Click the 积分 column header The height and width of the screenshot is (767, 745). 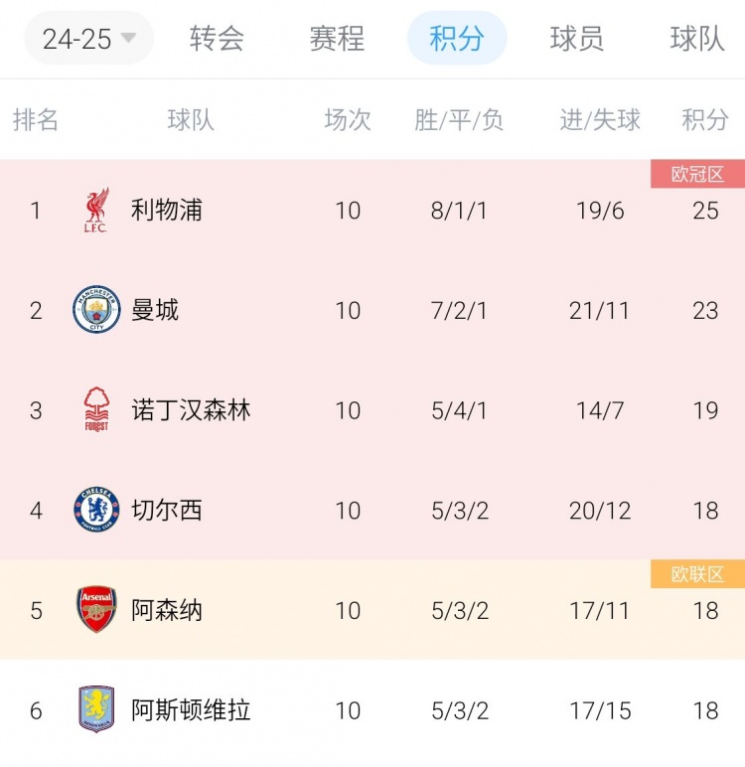point(705,120)
